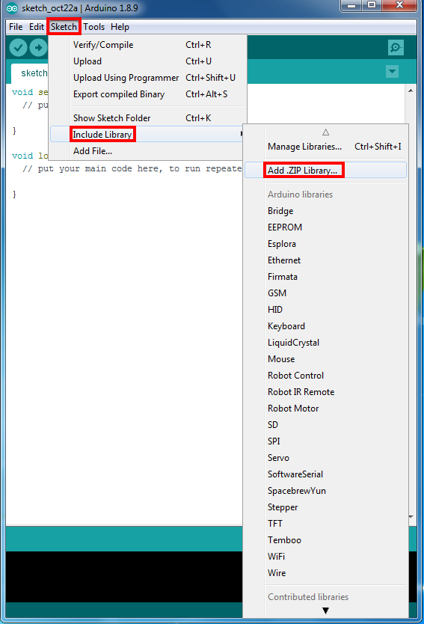Click the editor scrollbar down arrow
Viewport: 424px width, 624px height.
[411, 516]
